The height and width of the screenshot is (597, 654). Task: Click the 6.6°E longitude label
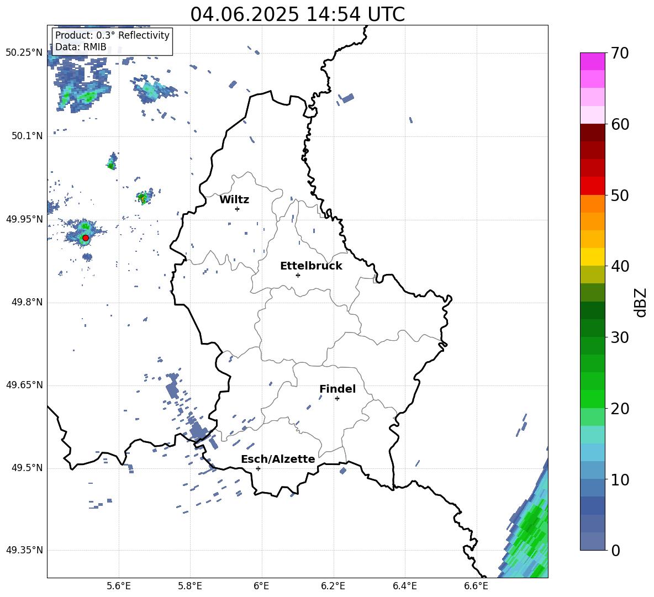[476, 586]
